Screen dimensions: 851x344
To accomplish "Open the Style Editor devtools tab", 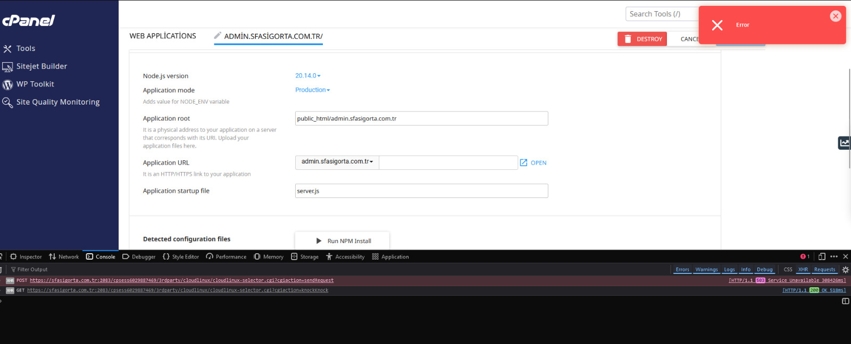I will (181, 257).
